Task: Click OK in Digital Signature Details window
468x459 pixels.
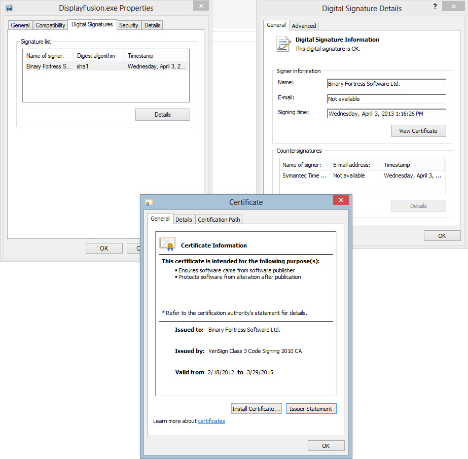Action: coord(442,236)
